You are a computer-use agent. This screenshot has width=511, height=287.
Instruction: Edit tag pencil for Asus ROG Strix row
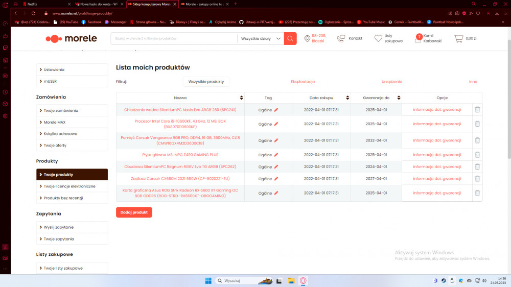(x=276, y=194)
